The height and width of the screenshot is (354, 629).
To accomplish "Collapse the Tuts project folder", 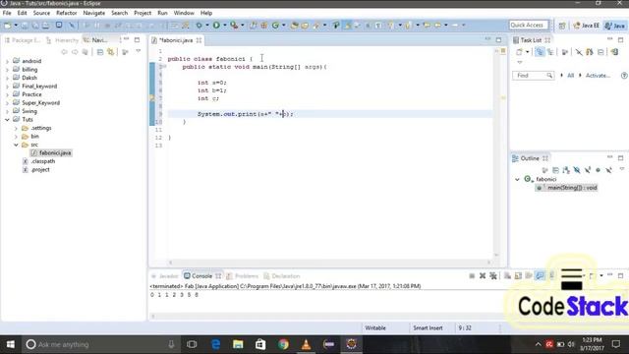I will coord(7,120).
